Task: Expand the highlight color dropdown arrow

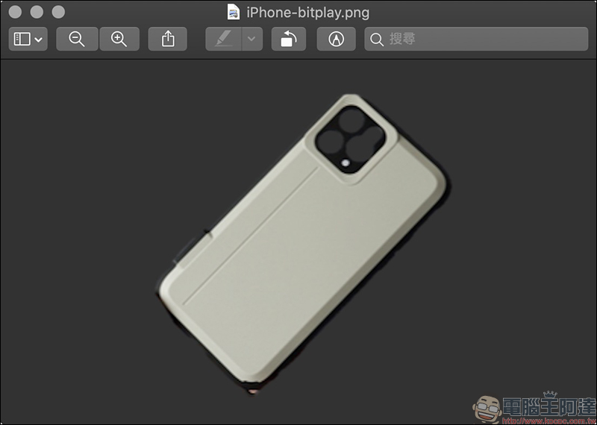Action: click(x=252, y=40)
